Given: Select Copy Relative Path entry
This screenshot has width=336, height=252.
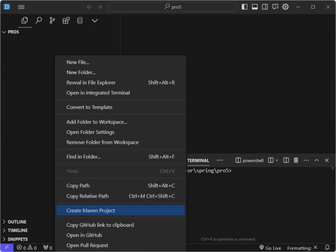Looking at the screenshot, I should pyautogui.click(x=121, y=196).
